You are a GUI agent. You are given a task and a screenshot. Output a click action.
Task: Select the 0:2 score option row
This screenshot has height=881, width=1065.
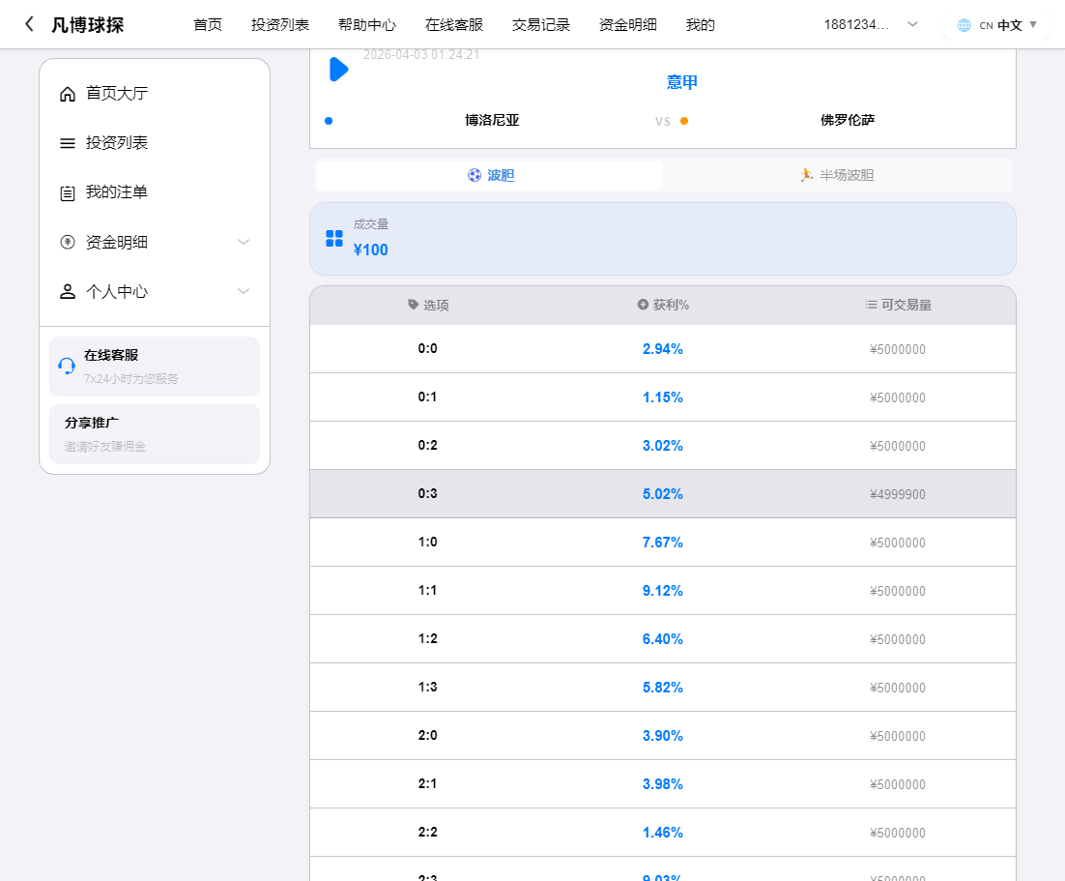coord(663,445)
